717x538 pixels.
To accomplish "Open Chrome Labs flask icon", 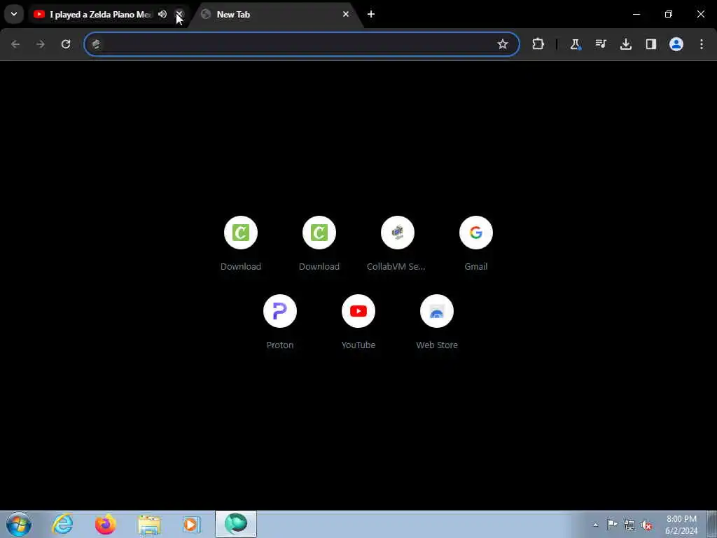I will click(x=576, y=44).
